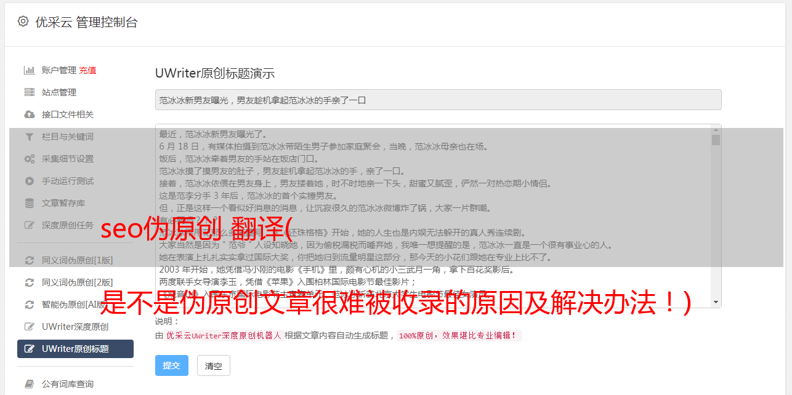
Task: Click the book icon for 公有词库查询
Action: click(29, 384)
